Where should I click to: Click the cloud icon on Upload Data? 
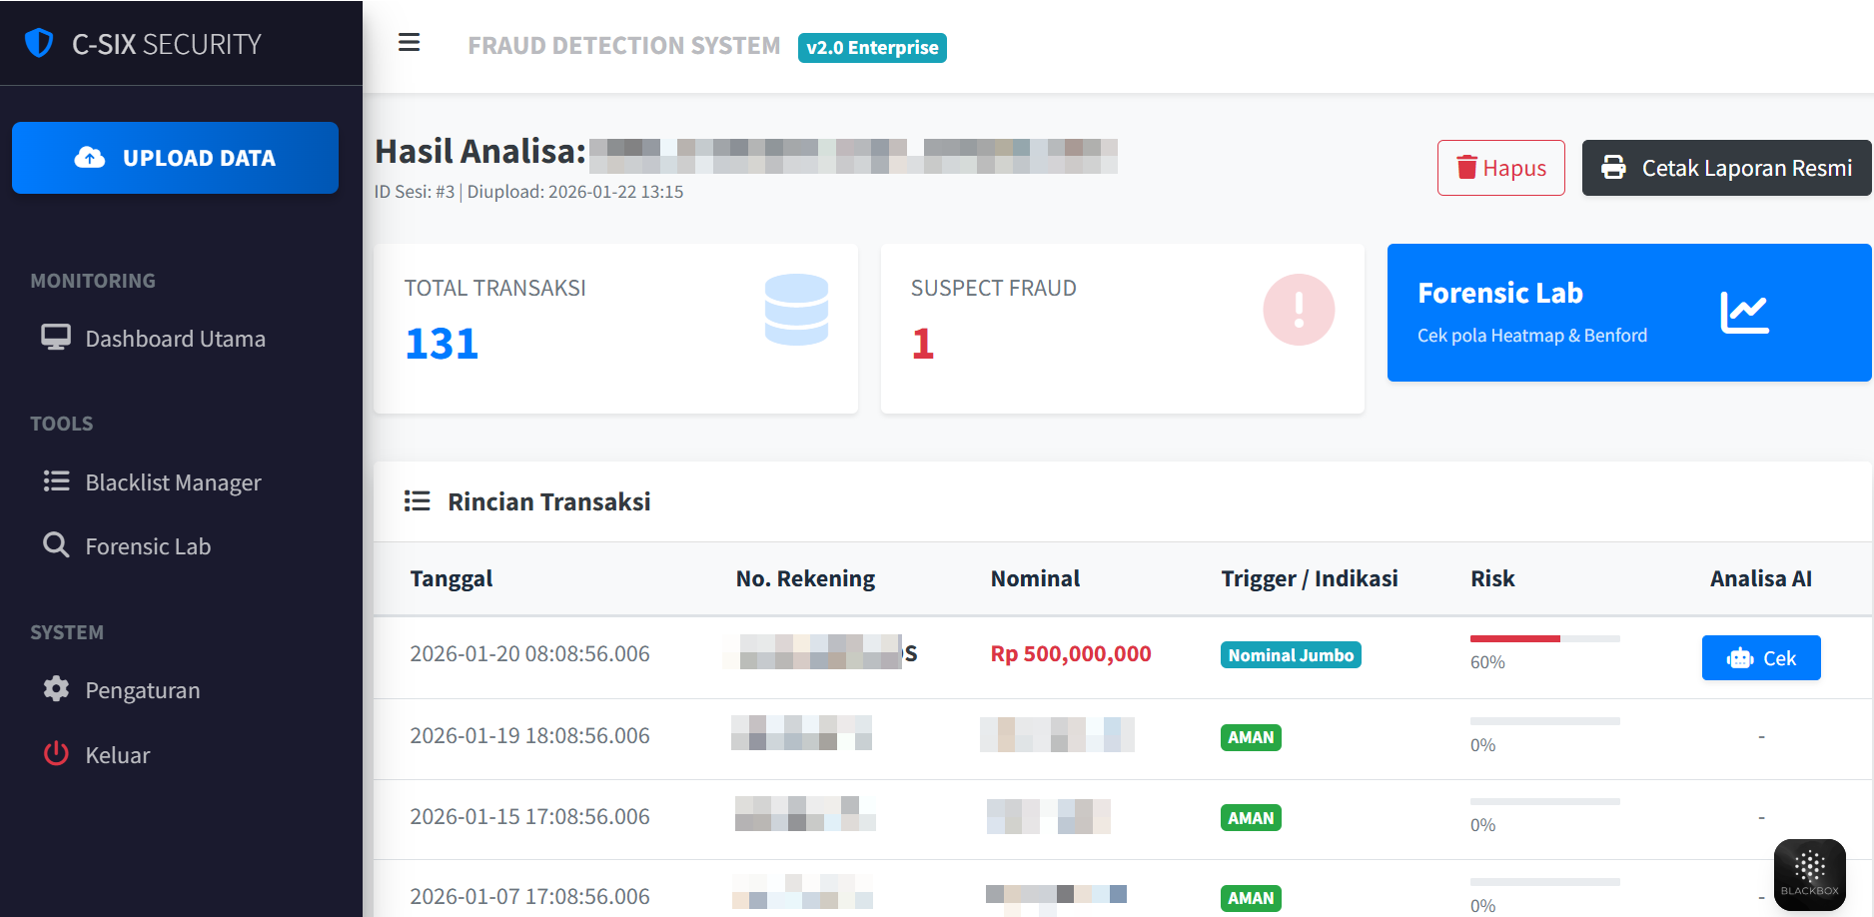click(x=90, y=157)
